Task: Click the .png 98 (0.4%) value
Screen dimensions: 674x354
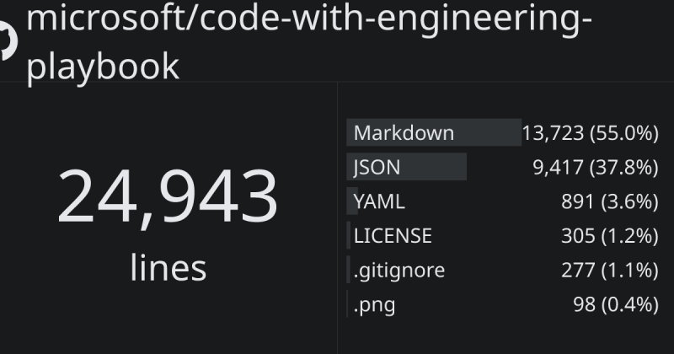Action: [x=616, y=304]
